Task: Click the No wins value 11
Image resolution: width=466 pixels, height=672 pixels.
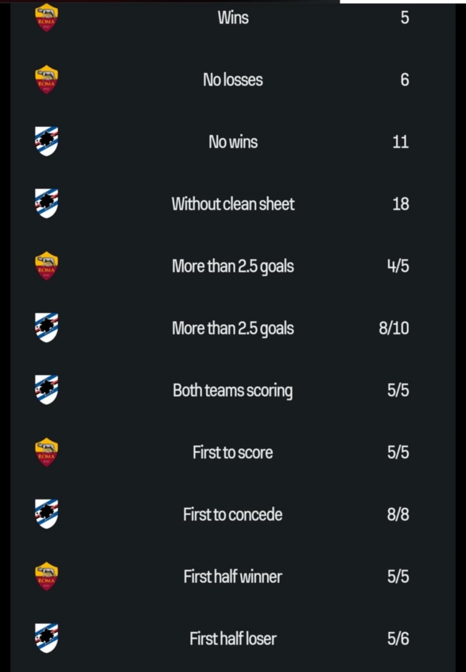Action: pyautogui.click(x=400, y=142)
